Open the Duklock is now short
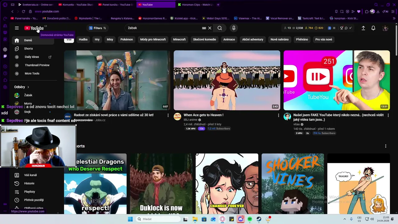 [161, 184]
